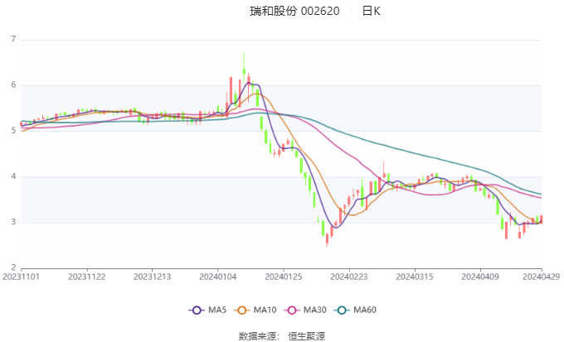
Task: Click the y-axis value 3
Action: [x=13, y=222]
